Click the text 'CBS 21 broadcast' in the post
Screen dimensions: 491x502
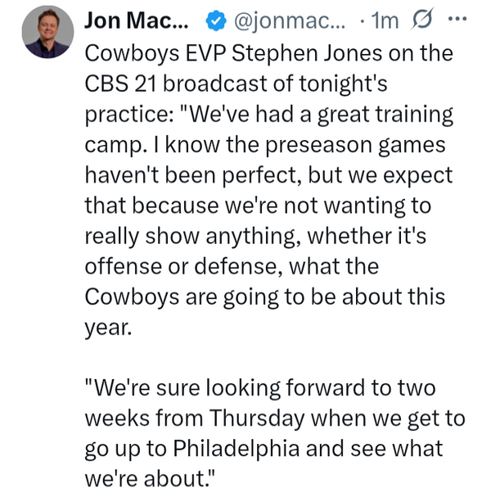coord(176,84)
